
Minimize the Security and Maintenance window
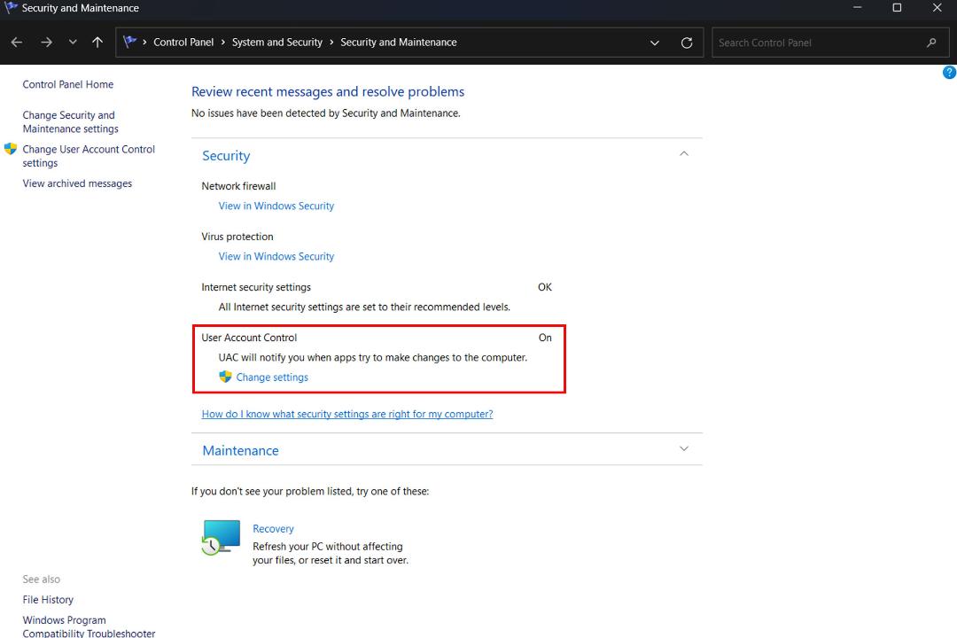pos(857,8)
